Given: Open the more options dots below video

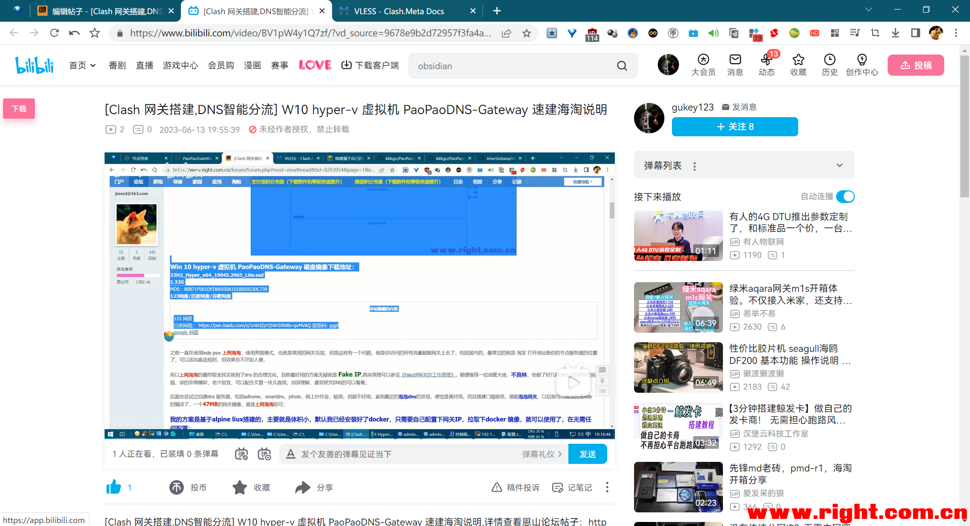Looking at the screenshot, I should click(x=607, y=487).
